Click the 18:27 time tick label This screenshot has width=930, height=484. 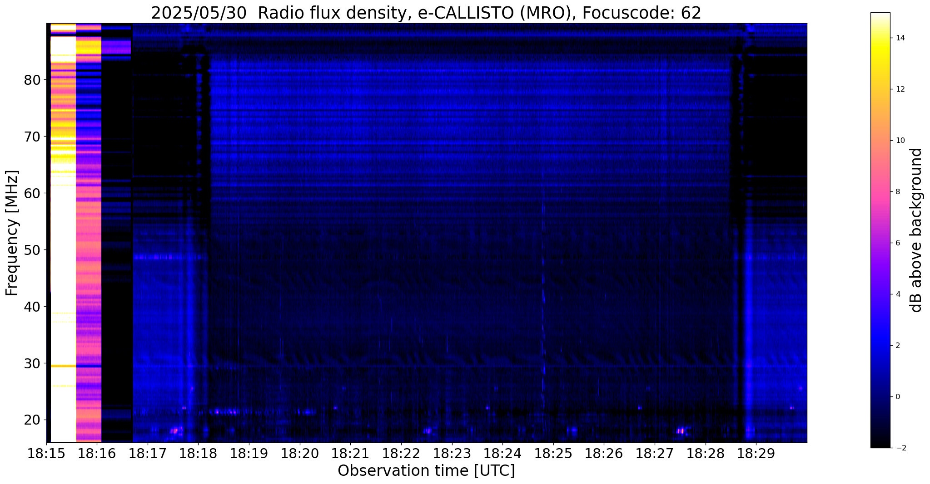(655, 454)
